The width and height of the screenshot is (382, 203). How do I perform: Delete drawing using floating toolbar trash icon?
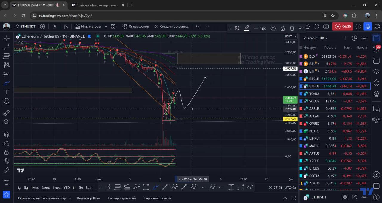click(292, 28)
